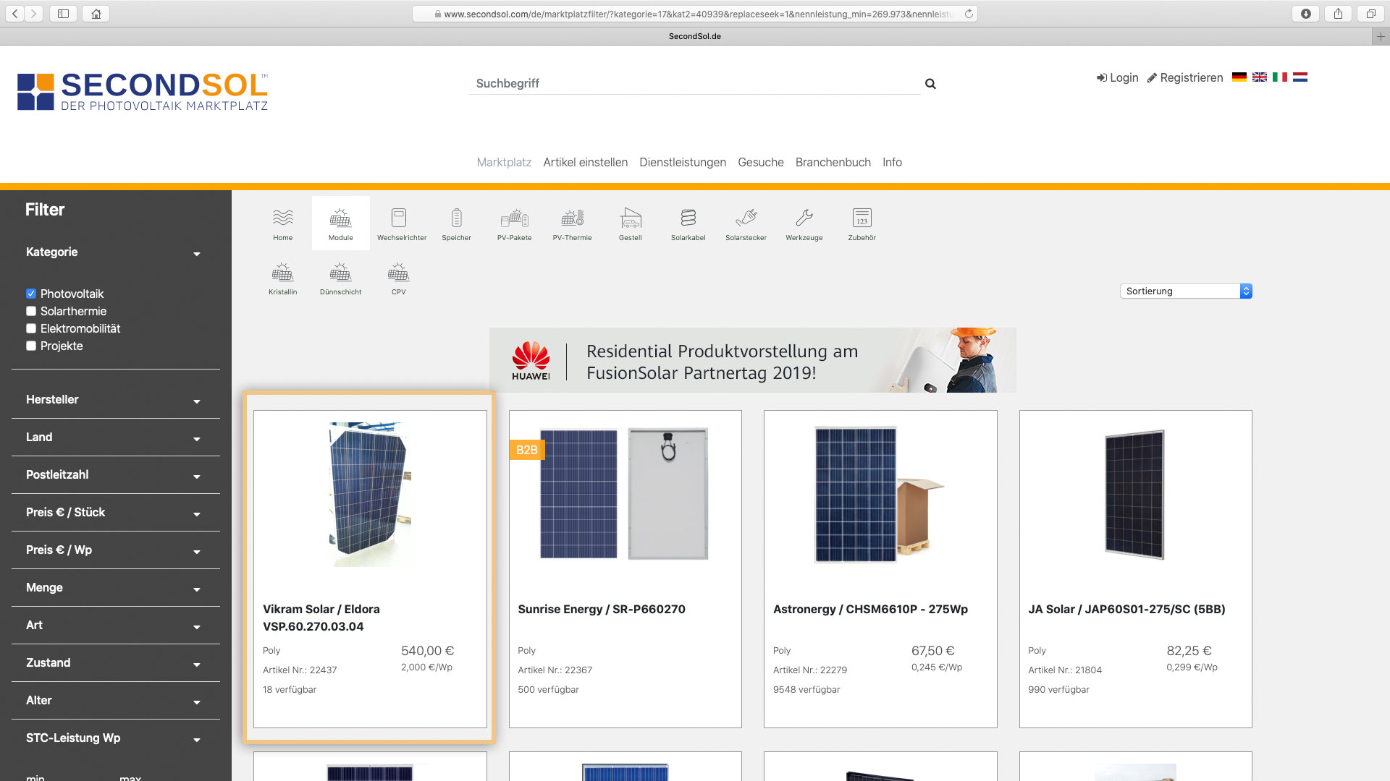Enable the Solarthermie checkbox
Image resolution: width=1390 pixels, height=781 pixels.
(x=31, y=311)
